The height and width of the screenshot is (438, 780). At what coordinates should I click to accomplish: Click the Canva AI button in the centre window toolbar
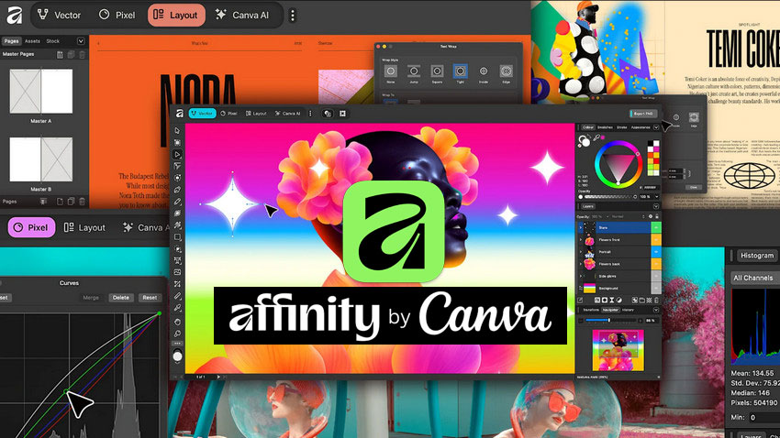point(288,114)
